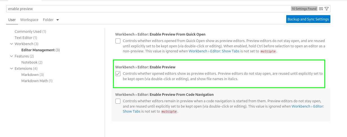Uncheck the Enable Preview checkbox
This screenshot has height=137, width=347.
[118, 74]
